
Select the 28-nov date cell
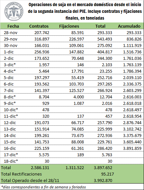[11, 33]
